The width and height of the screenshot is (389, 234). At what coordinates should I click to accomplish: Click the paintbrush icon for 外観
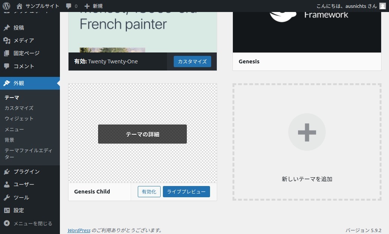coord(7,83)
